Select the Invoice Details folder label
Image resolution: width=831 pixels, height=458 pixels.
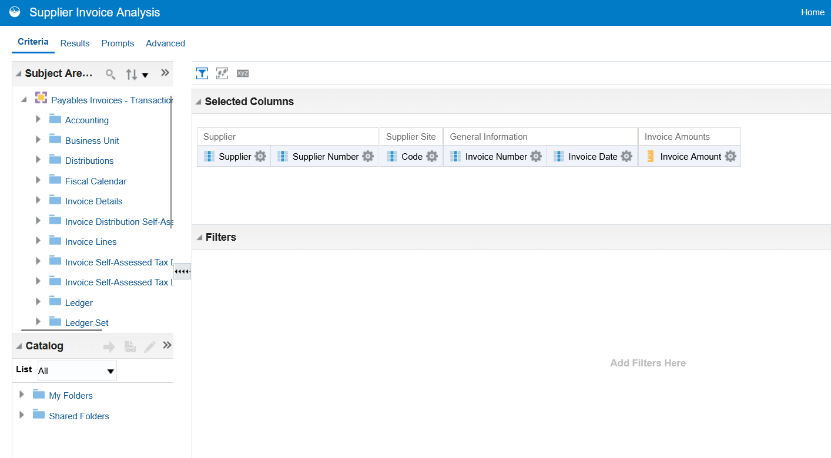click(94, 201)
